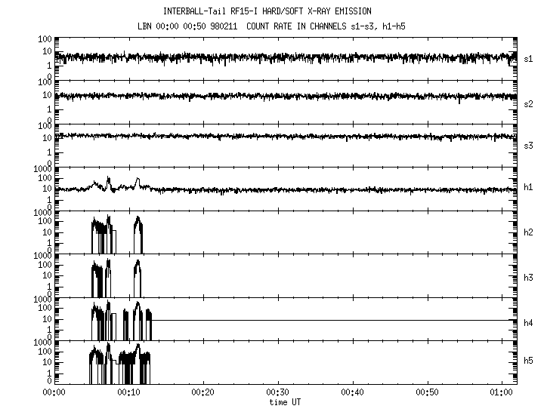Click the 00:30 time axis tick label
The width and height of the screenshot is (544, 415).
278,393
